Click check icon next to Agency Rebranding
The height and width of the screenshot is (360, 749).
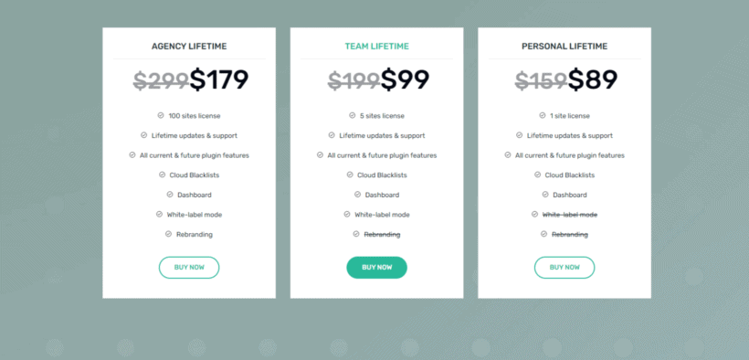click(x=169, y=234)
